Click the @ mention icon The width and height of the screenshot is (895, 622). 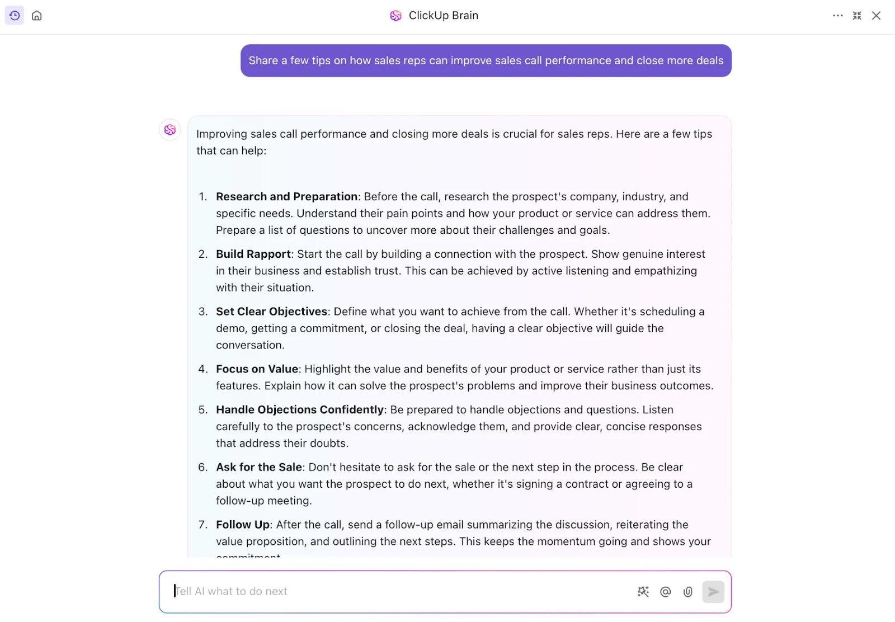666,592
